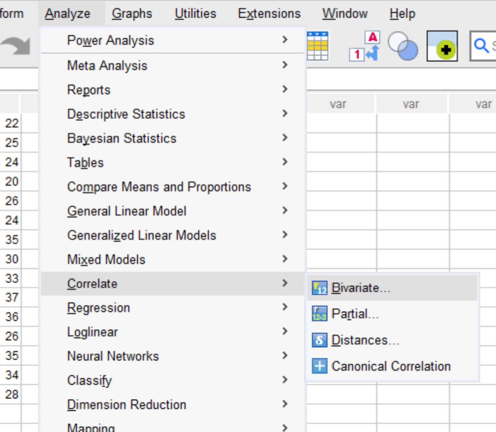The image size is (496, 432).
Task: Click the data cell showing 36
Action: tap(10, 317)
